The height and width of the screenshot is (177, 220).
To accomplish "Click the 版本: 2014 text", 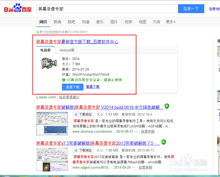I will [x=71, y=59].
